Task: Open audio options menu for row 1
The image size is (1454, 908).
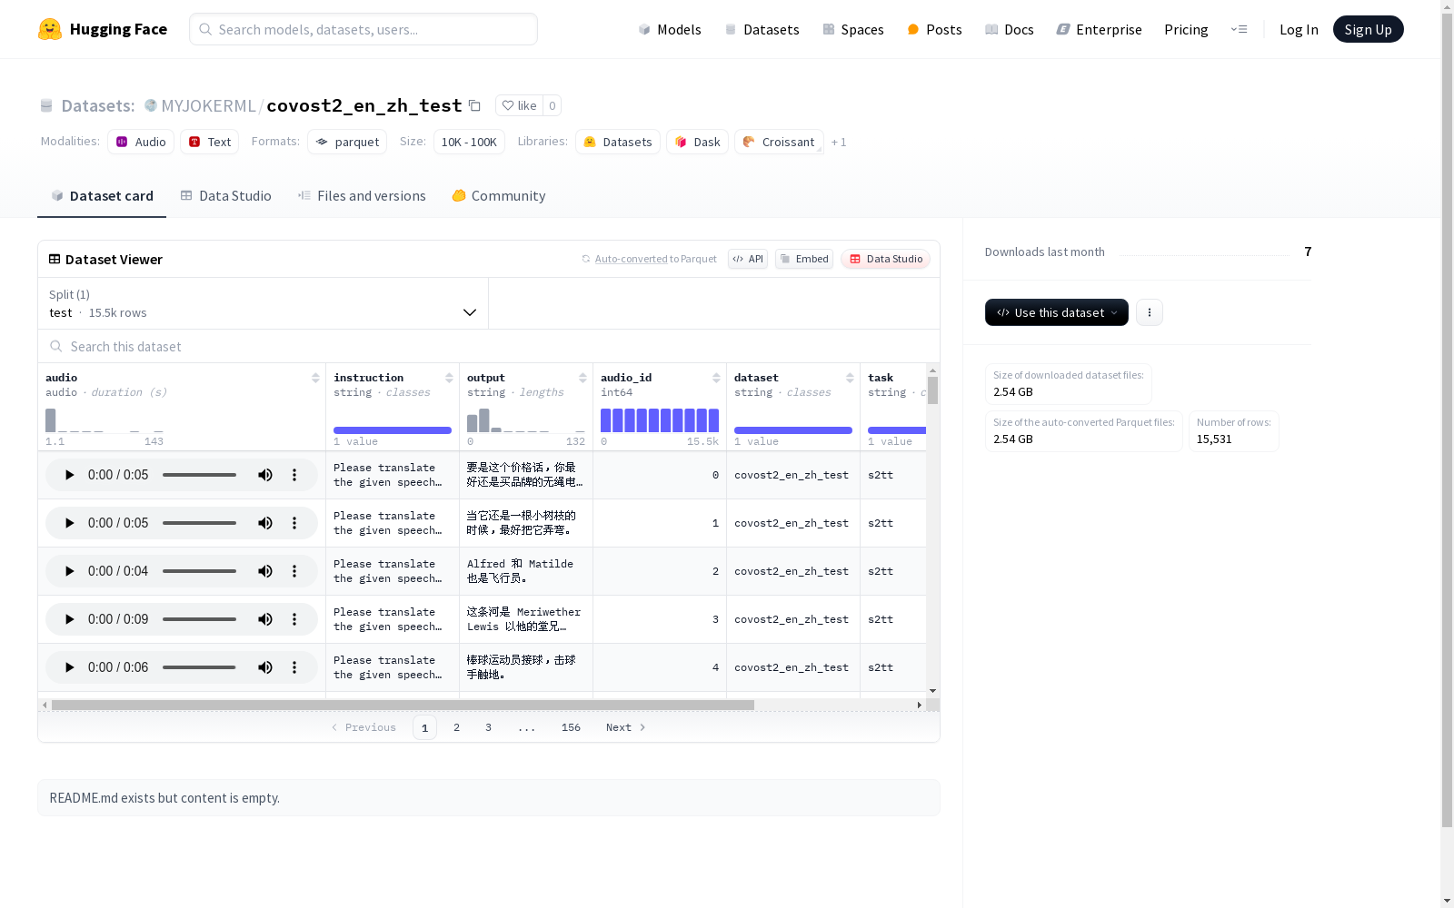Action: [x=294, y=523]
